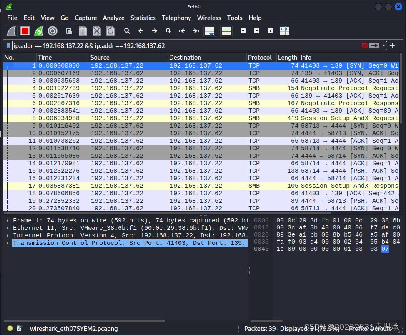Open the Analyze menu
The height and width of the screenshot is (335, 406).
113,18
